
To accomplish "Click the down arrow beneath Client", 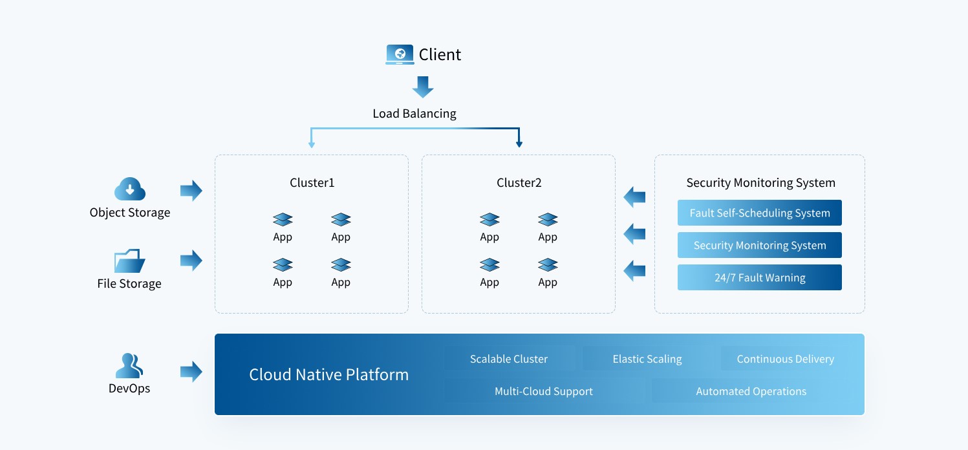I will pos(423,87).
